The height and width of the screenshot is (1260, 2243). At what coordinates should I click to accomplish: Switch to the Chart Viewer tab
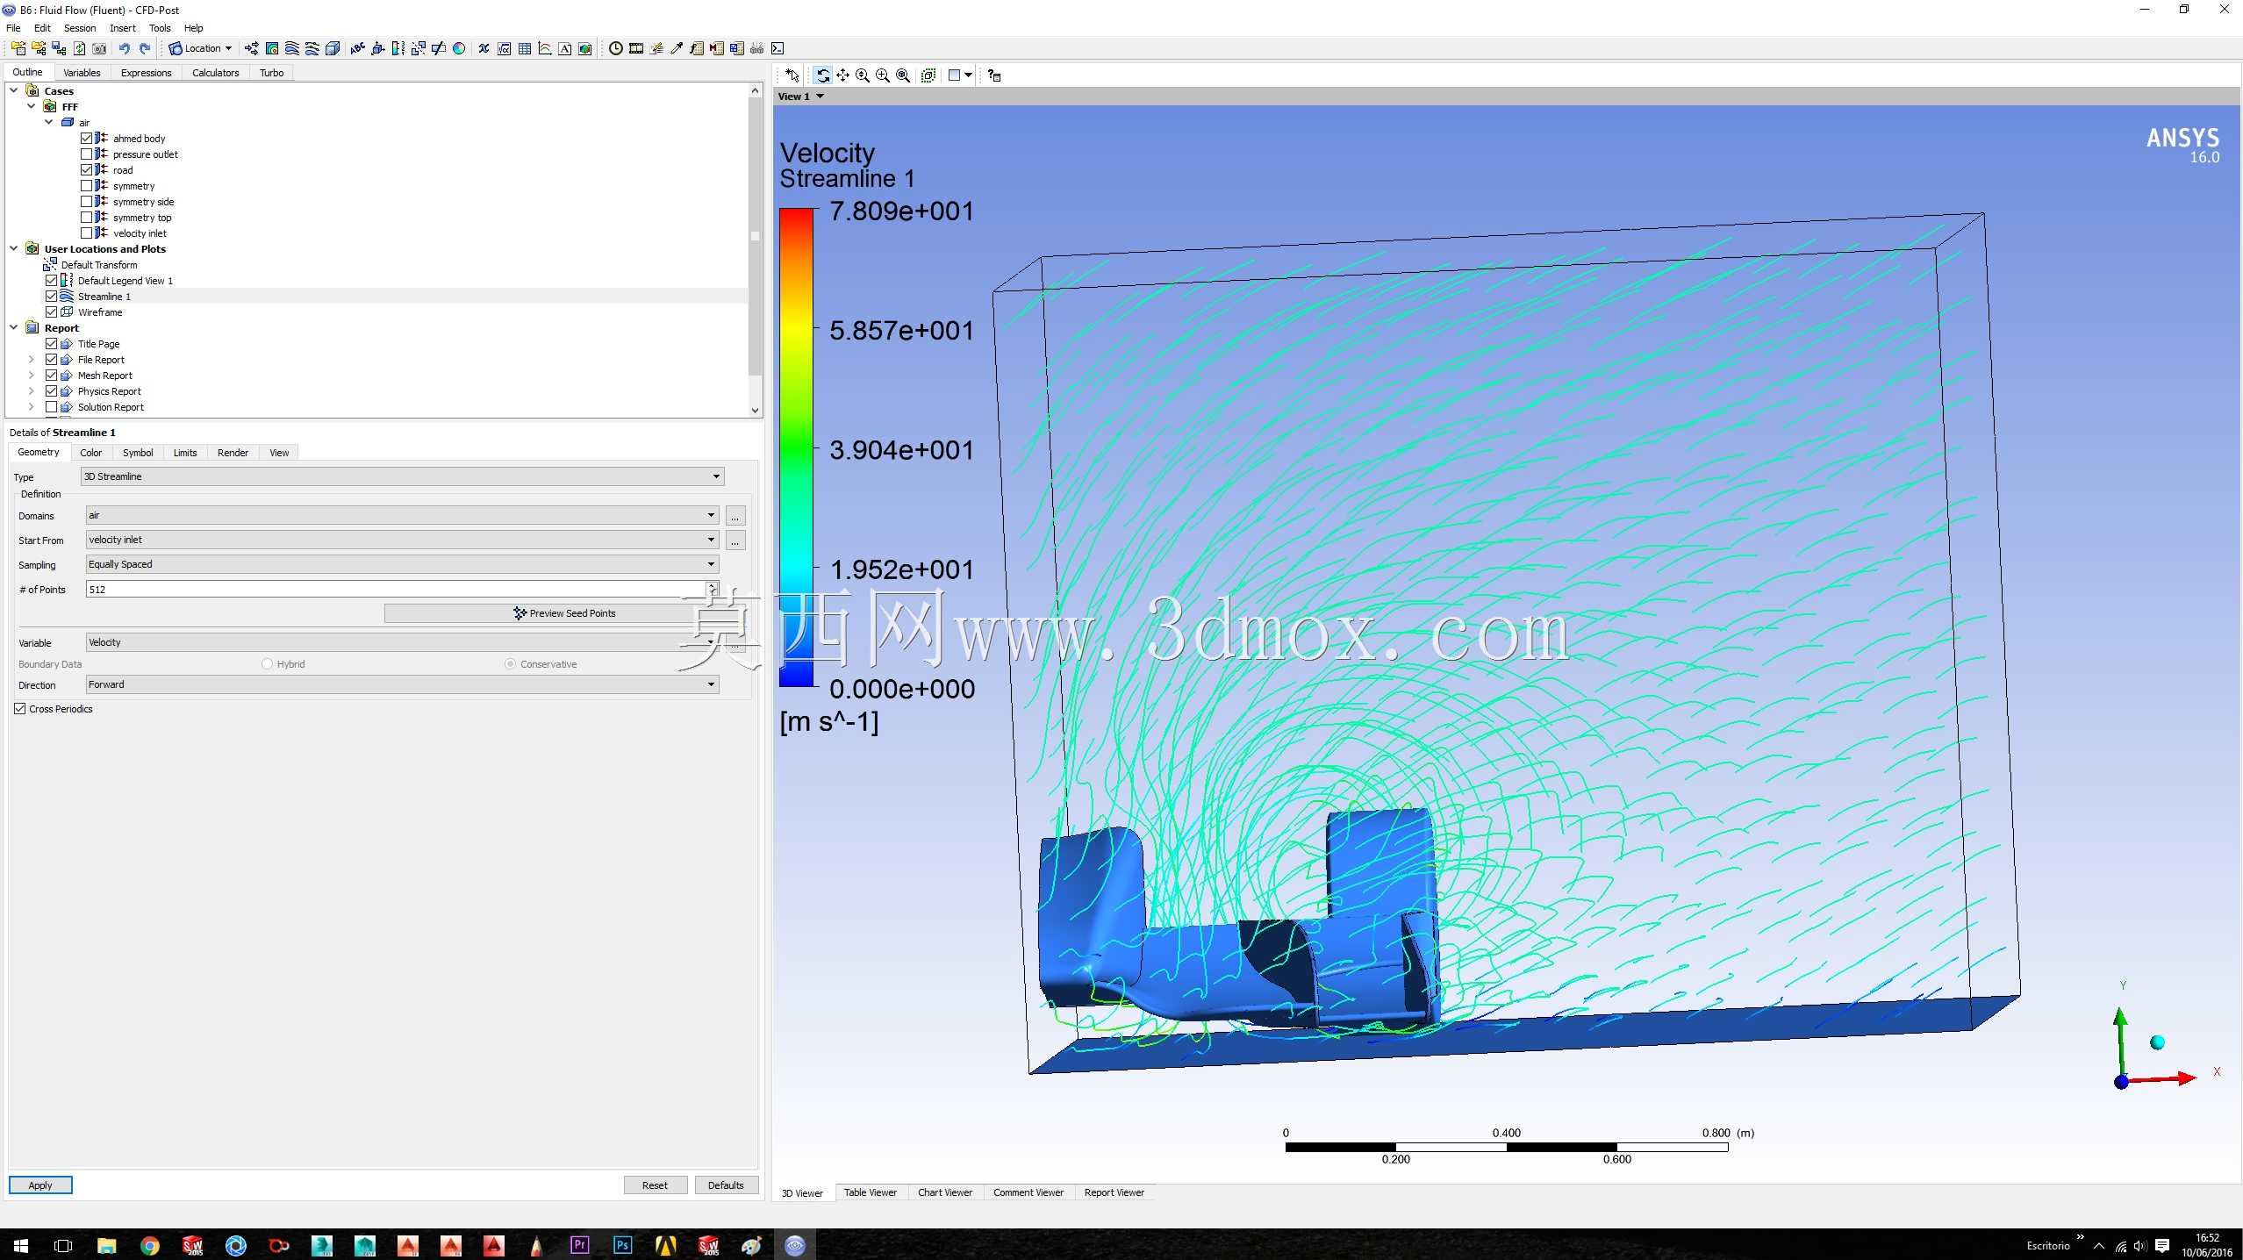point(945,1192)
